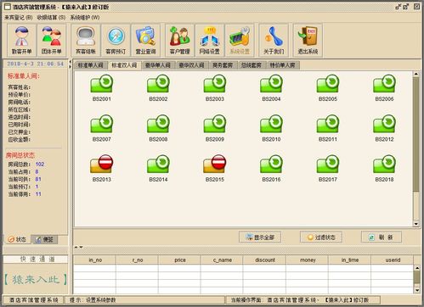Open the 团体开单 group check-in icon
The width and height of the screenshot is (424, 307).
(x=52, y=41)
